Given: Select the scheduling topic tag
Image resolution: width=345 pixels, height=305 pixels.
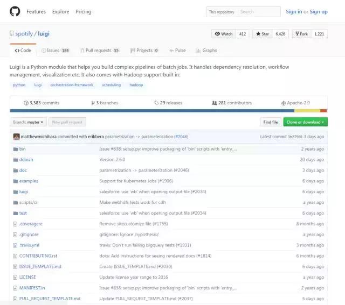Looking at the screenshot, I should click(x=111, y=85).
